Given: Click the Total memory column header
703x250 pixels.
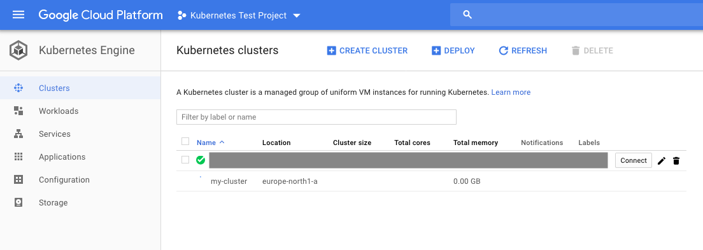Looking at the screenshot, I should point(476,142).
